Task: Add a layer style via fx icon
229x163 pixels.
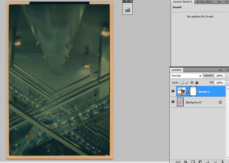Action: tap(185, 162)
